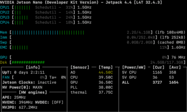This screenshot has height=112, width=187.
Task: Click the [info] section header
Action: tap(33, 67)
